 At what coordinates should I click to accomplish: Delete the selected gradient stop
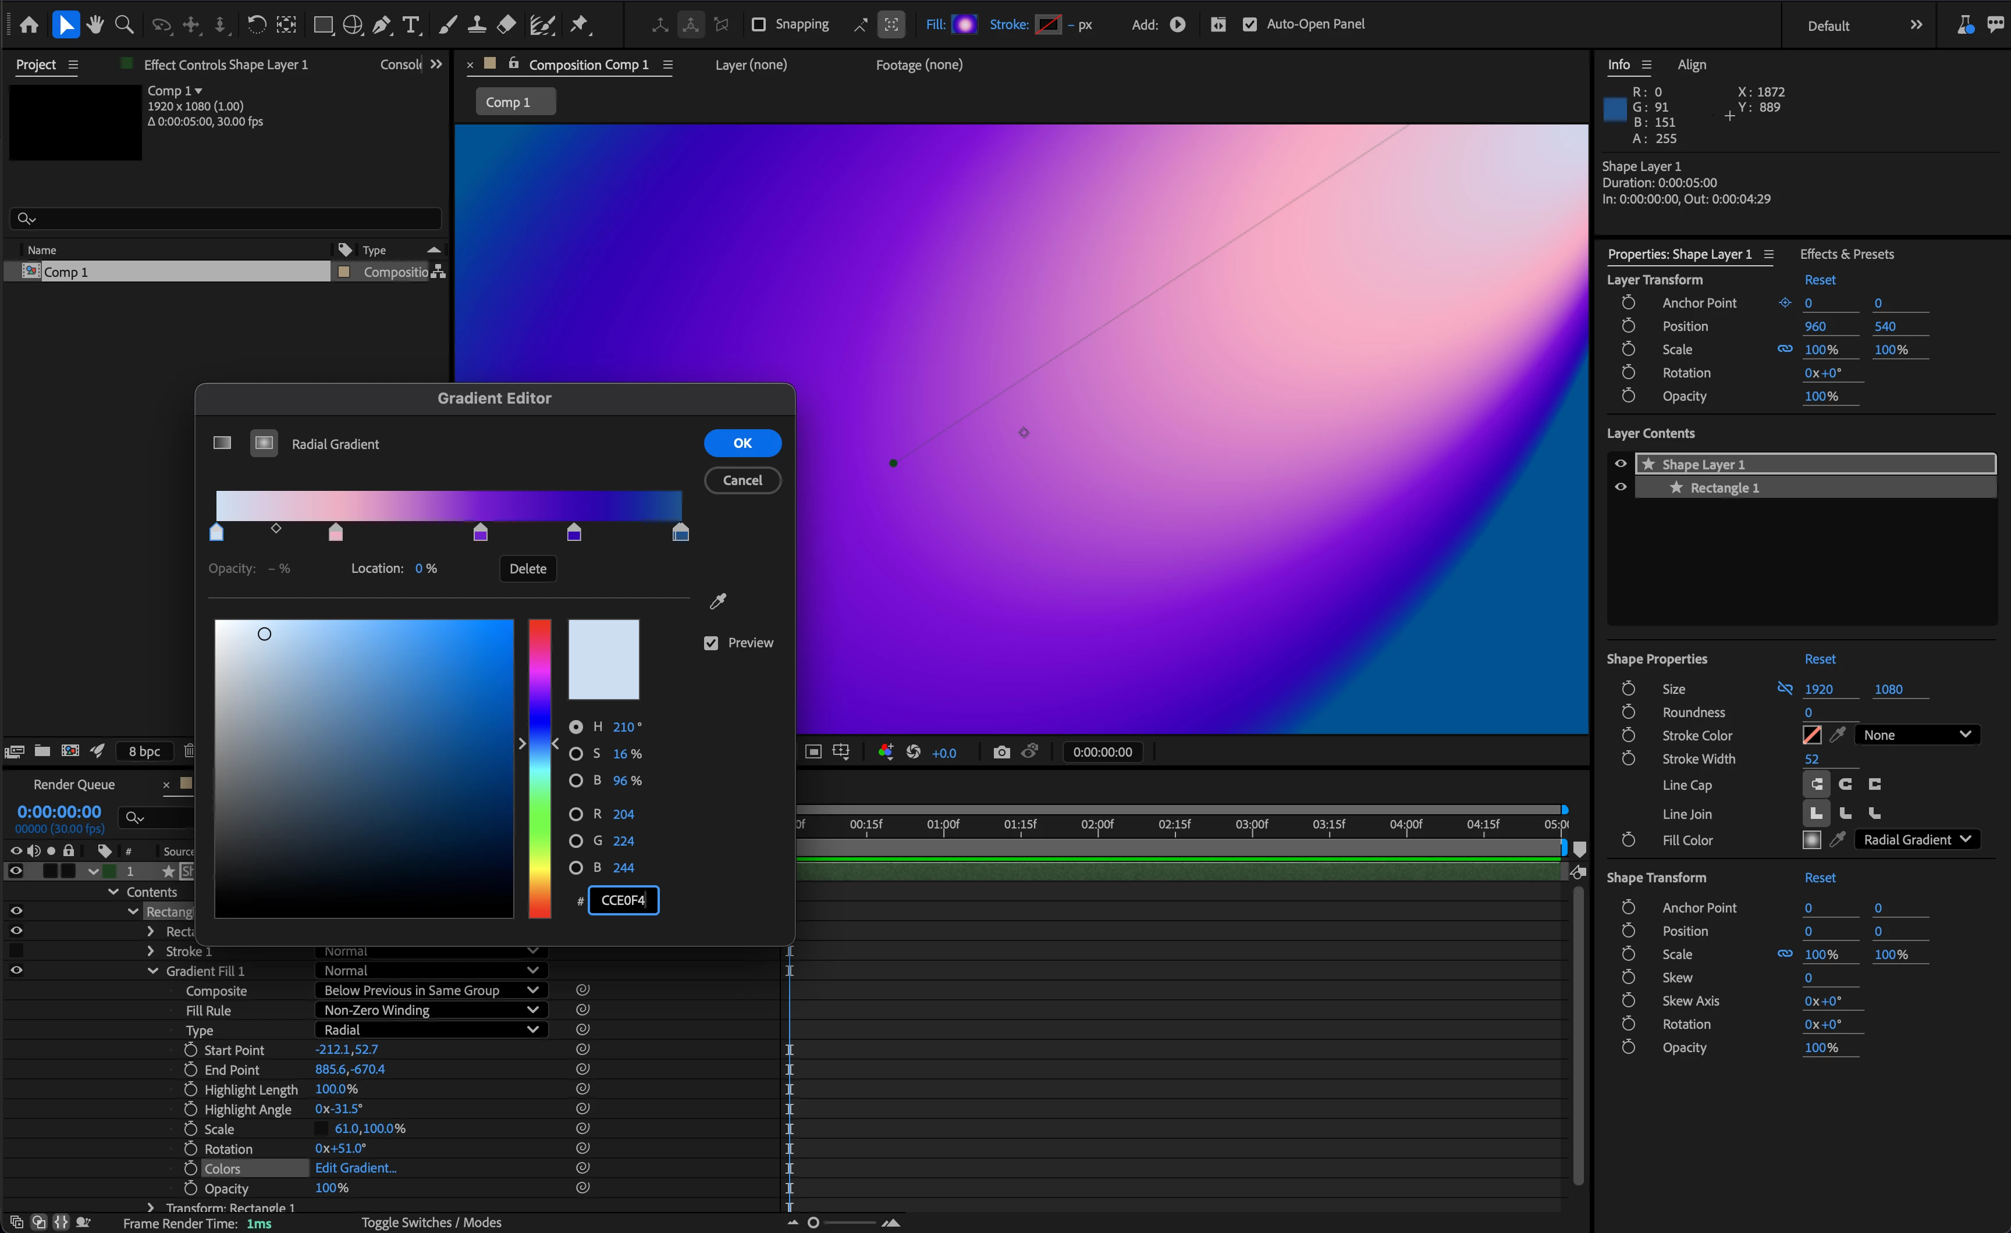pos(527,569)
